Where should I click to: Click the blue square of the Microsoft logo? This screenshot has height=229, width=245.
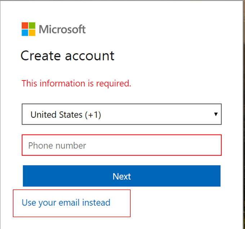pyautogui.click(x=25, y=33)
